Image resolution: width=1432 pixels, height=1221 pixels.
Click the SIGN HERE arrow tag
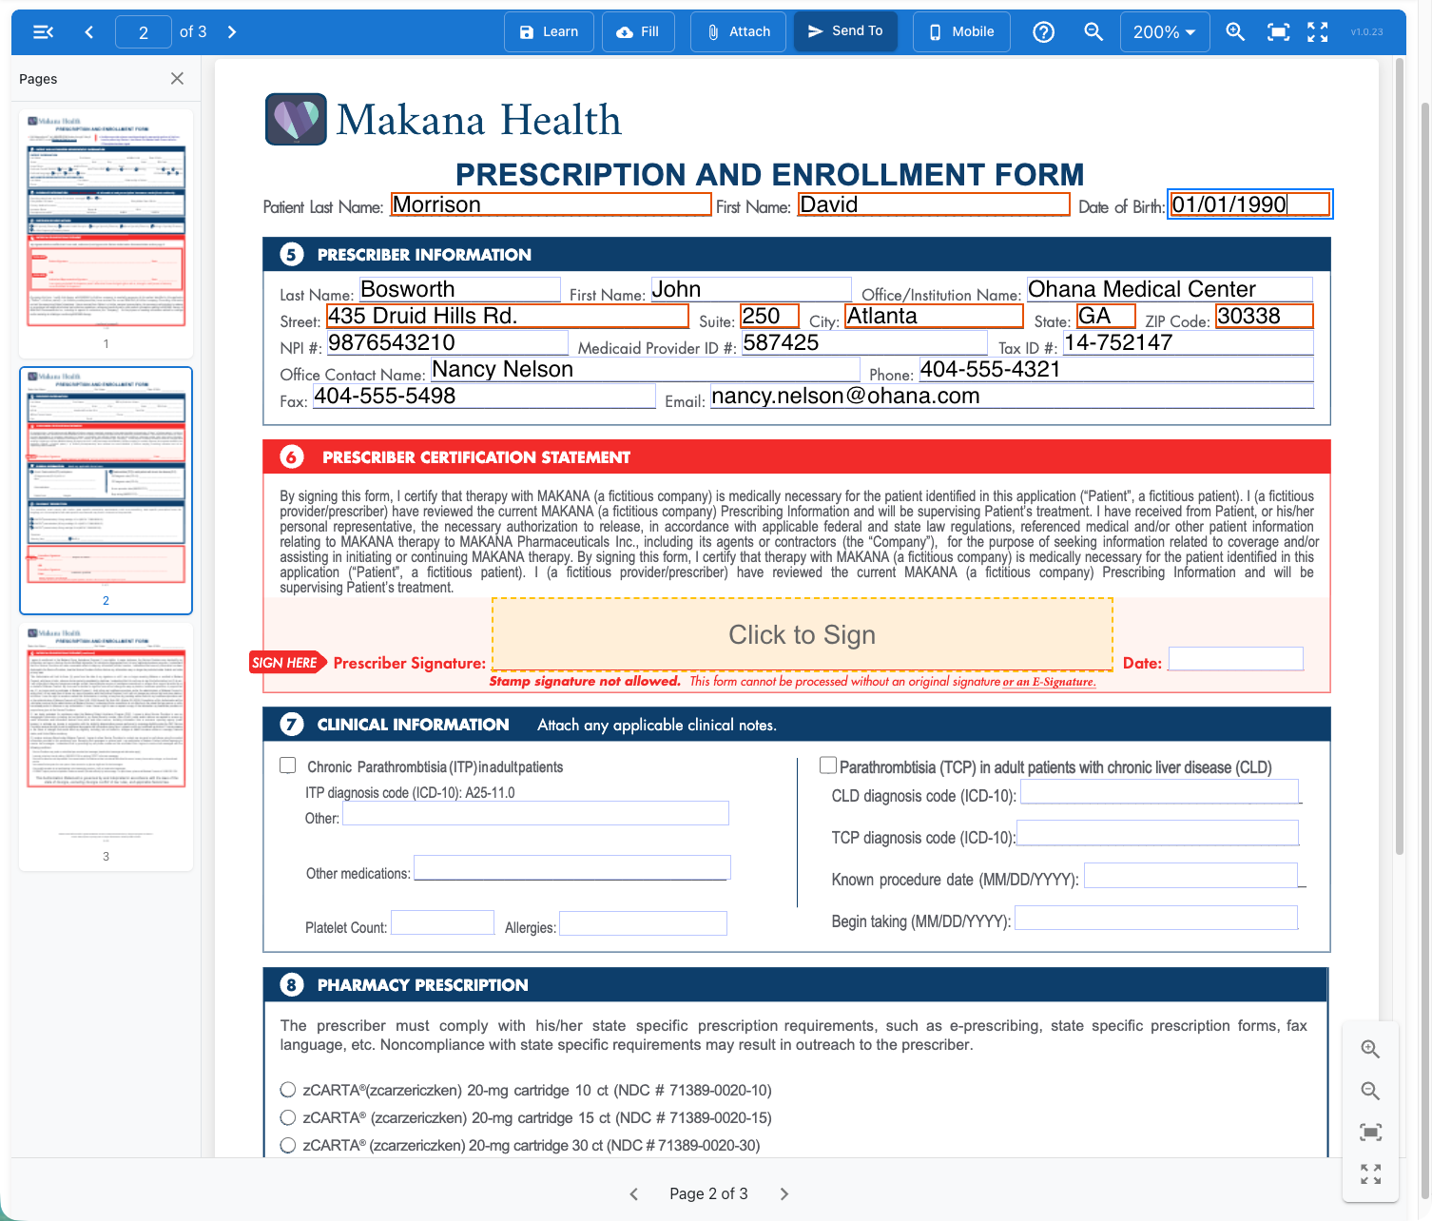coord(288,663)
